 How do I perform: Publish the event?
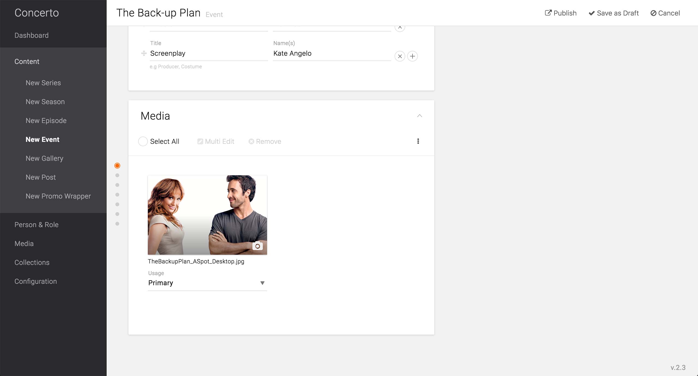coord(561,13)
